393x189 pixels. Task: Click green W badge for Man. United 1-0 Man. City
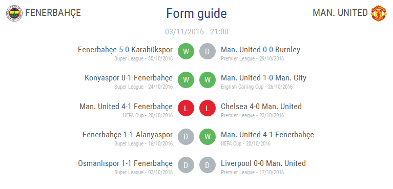point(208,80)
